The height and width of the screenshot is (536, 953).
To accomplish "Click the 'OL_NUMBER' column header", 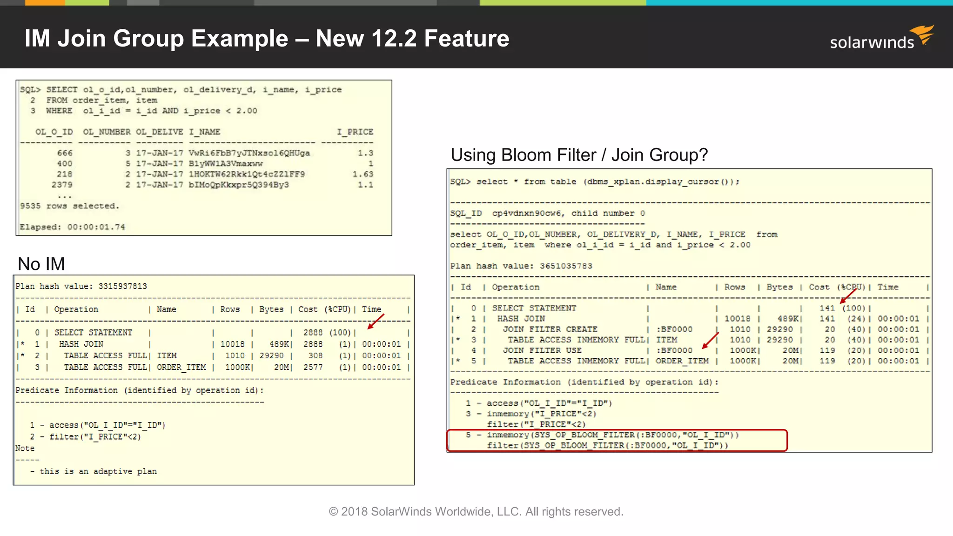I will click(x=107, y=132).
